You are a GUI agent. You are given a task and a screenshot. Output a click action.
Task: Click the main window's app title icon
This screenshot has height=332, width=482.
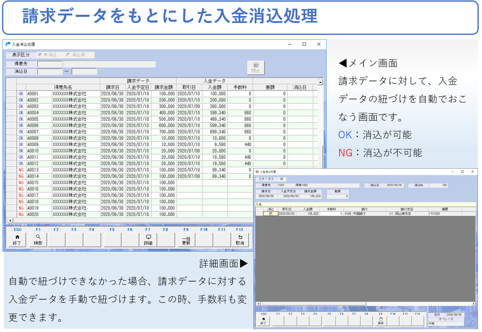tap(8, 44)
